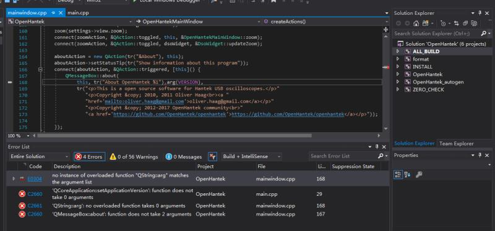Image resolution: width=495 pixels, height=231 pixels.
Task: Expand the ZERO_CHECK project node
Action: pos(398,90)
